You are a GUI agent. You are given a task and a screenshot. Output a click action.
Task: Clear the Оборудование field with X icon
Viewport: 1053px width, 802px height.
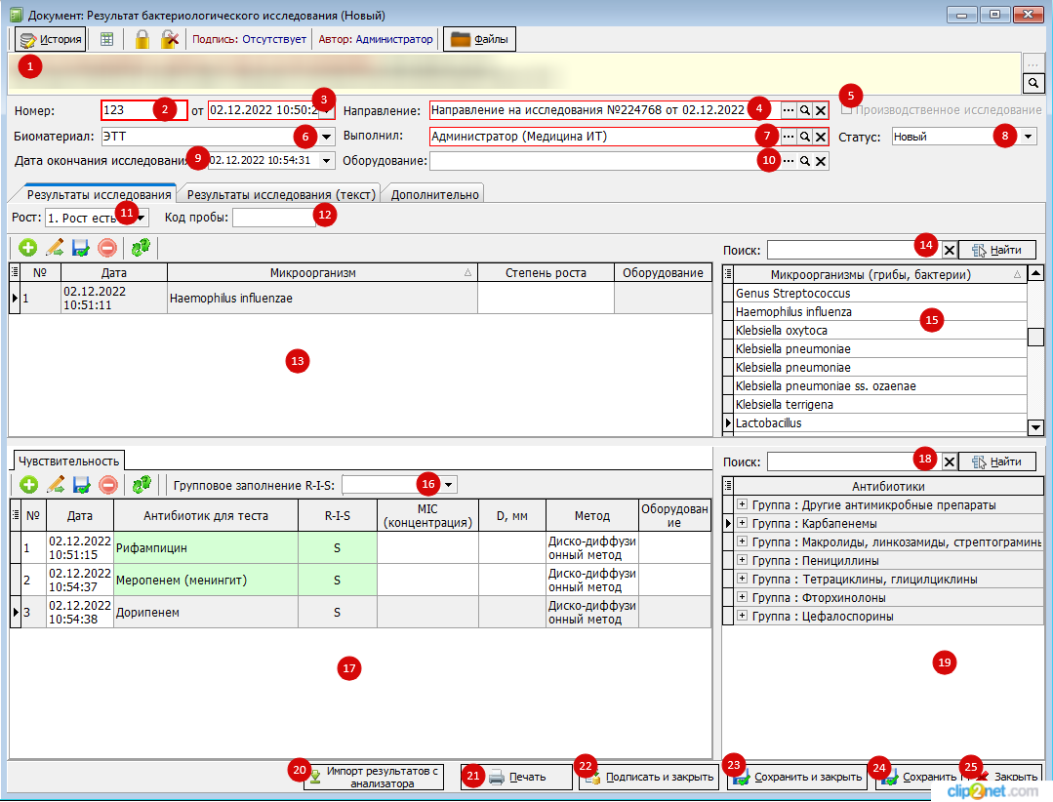(x=821, y=161)
